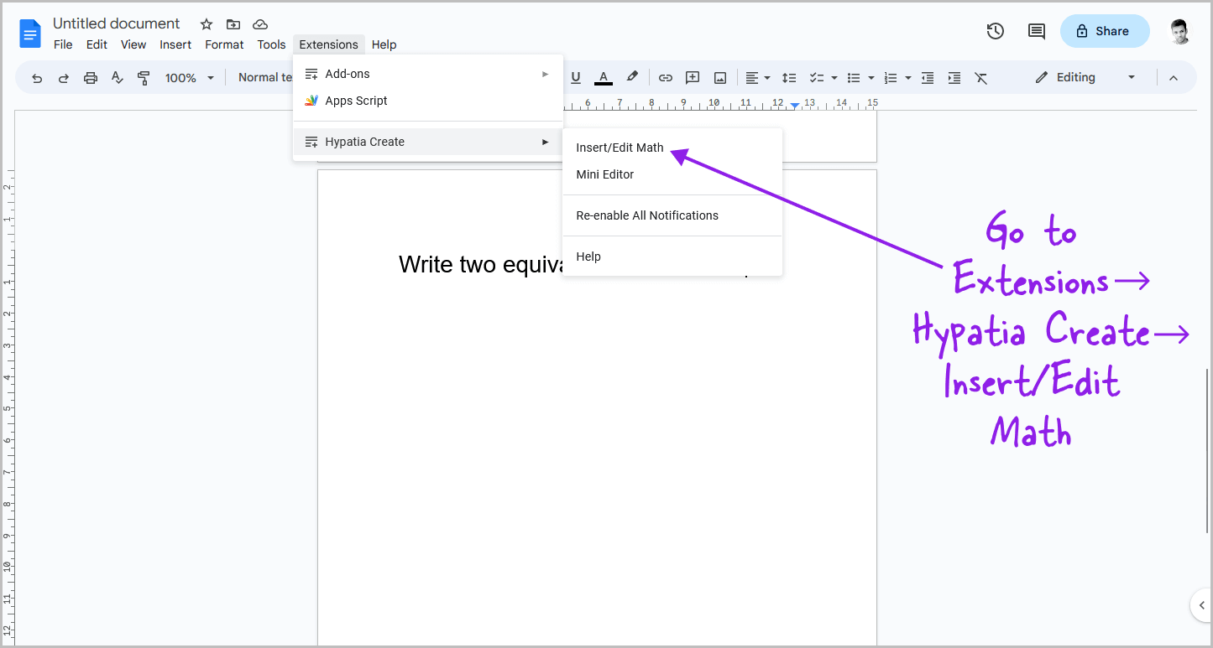Close the Extensions menu
The height and width of the screenshot is (648, 1213).
328,44
